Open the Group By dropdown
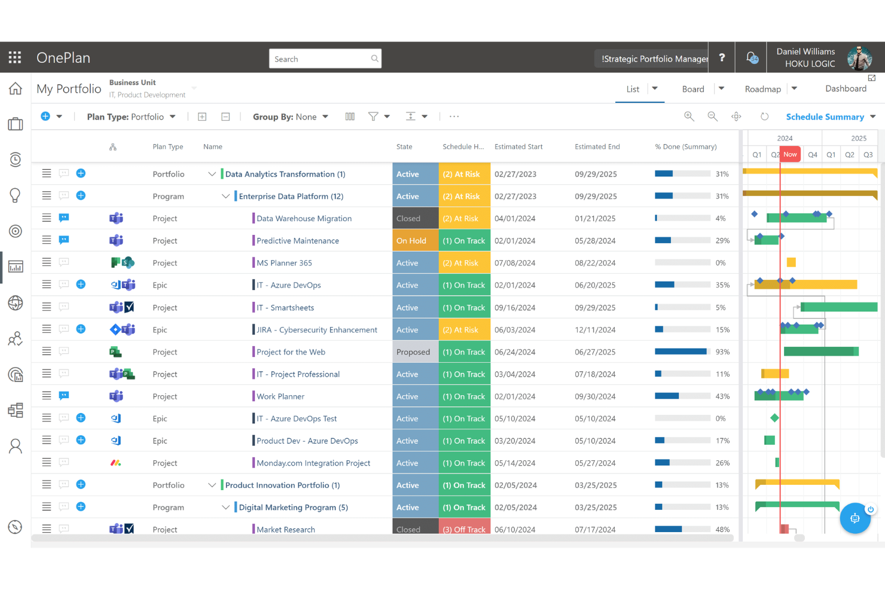885x590 pixels. [x=291, y=117]
